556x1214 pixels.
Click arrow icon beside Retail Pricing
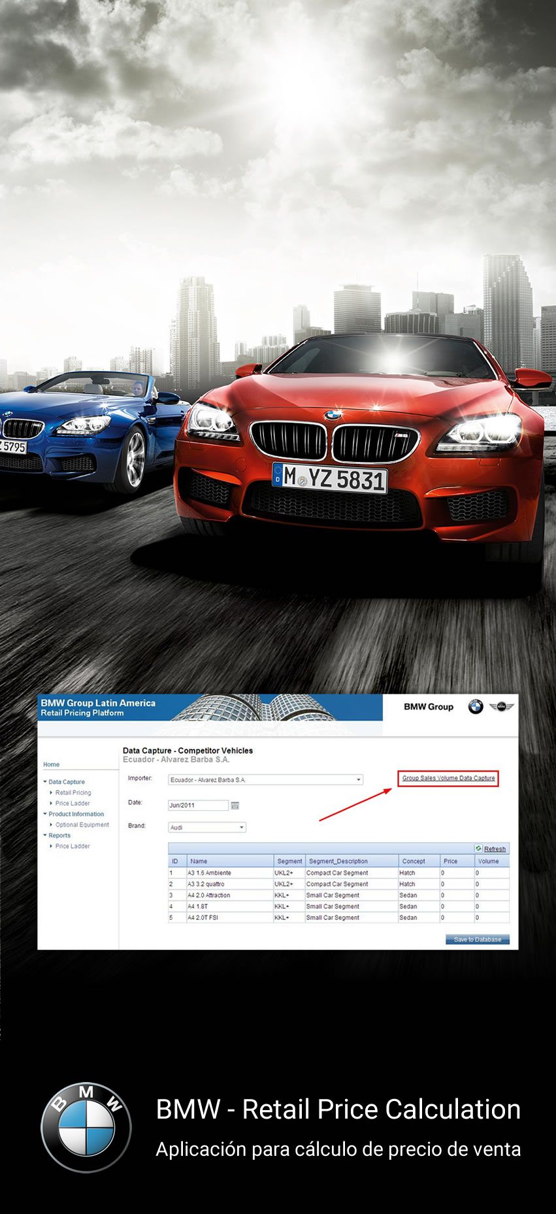[51, 793]
